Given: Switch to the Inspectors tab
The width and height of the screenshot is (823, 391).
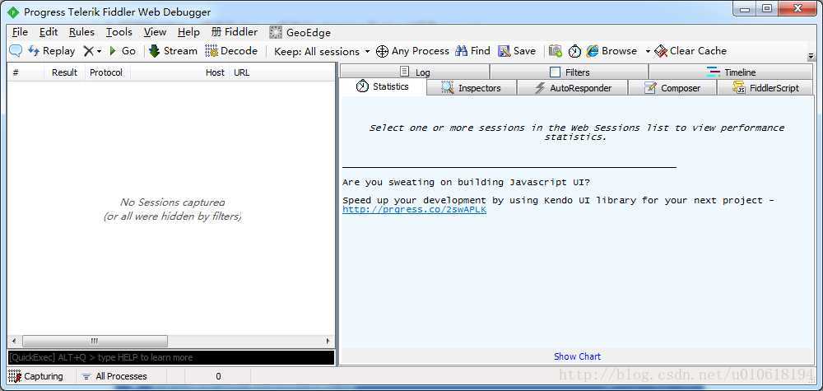Looking at the screenshot, I should (472, 87).
